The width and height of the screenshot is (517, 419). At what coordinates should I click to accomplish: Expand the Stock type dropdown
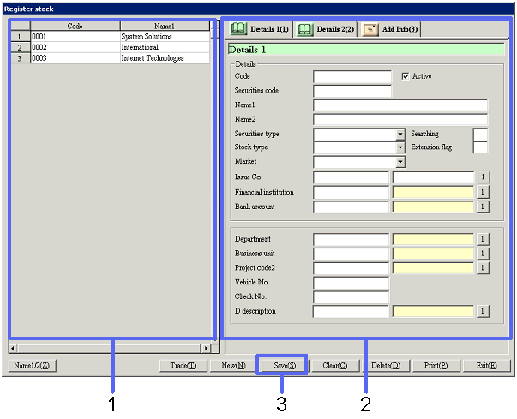click(400, 148)
